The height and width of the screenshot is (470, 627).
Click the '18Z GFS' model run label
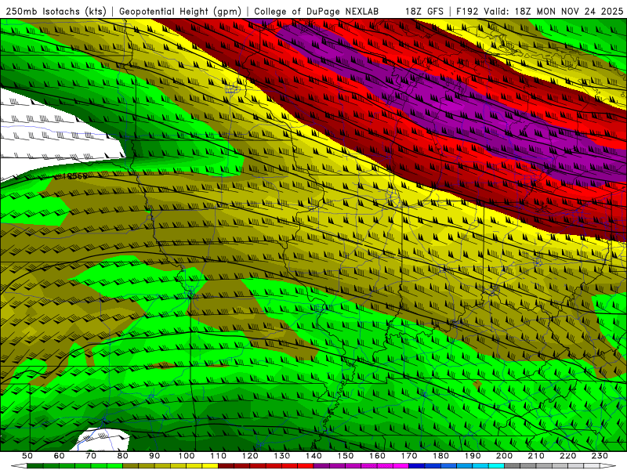tap(424, 11)
